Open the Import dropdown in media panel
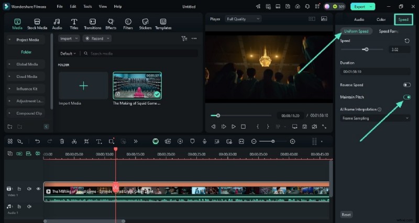The image size is (419, 223). (69, 38)
